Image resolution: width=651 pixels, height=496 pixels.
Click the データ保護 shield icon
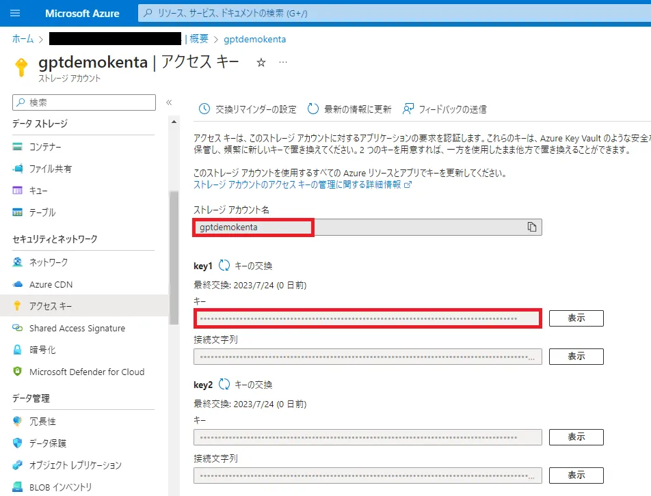click(x=18, y=443)
